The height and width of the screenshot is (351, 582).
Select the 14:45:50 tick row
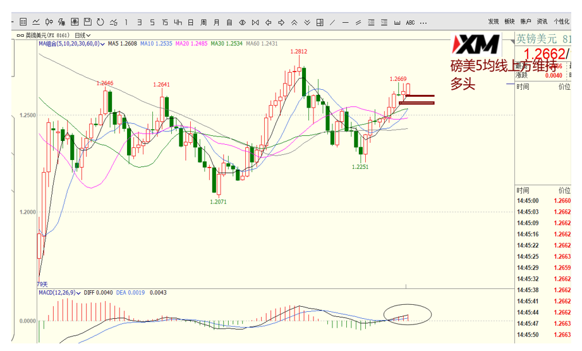[x=543, y=335]
